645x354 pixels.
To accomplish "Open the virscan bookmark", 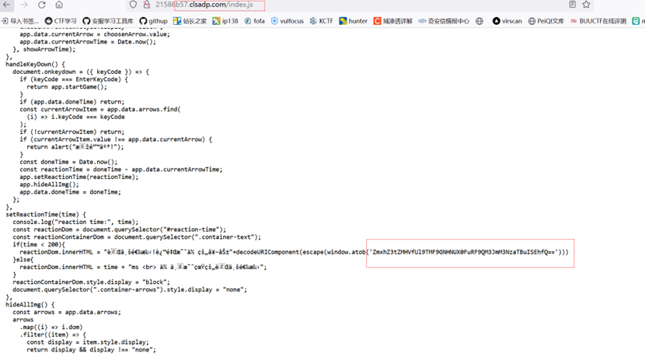I will 507,21.
